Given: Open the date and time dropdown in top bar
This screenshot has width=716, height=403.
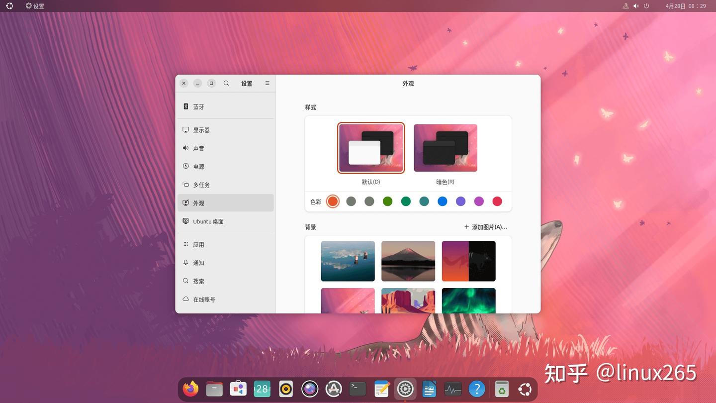Looking at the screenshot, I should (686, 6).
